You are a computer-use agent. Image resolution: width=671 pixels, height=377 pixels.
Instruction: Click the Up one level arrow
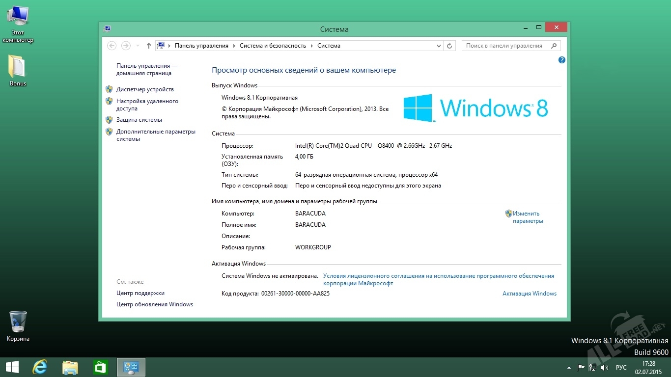149,46
